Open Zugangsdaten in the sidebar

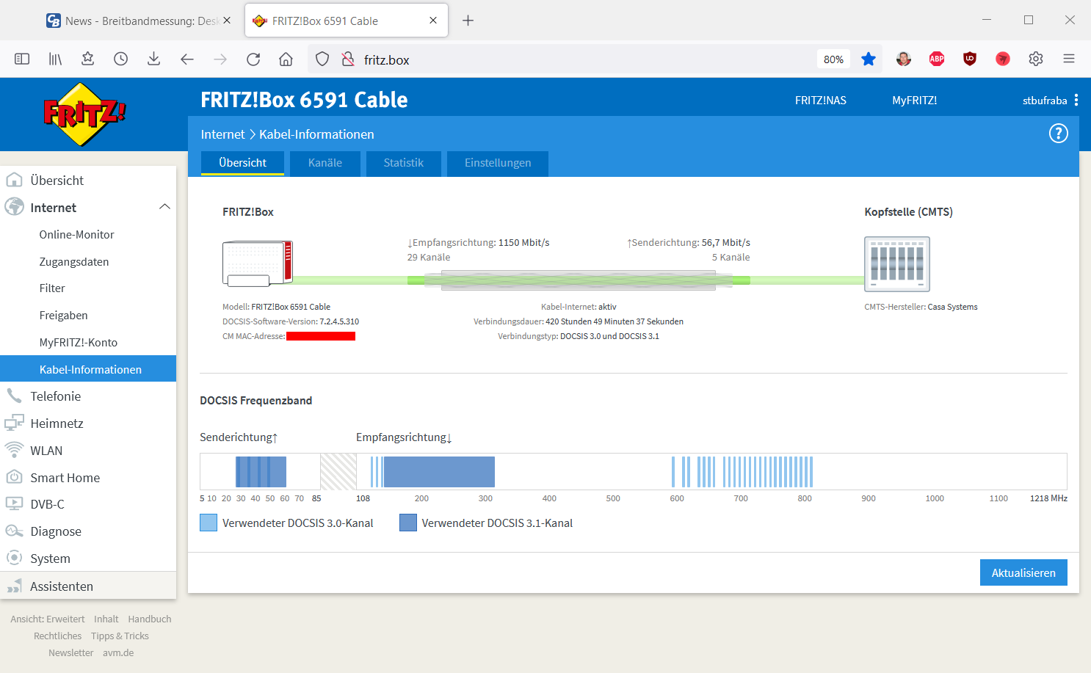coord(74,262)
